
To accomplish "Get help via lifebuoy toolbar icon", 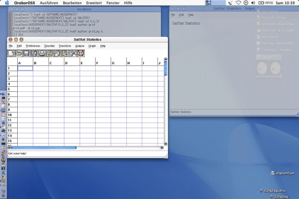I will point(81,53).
